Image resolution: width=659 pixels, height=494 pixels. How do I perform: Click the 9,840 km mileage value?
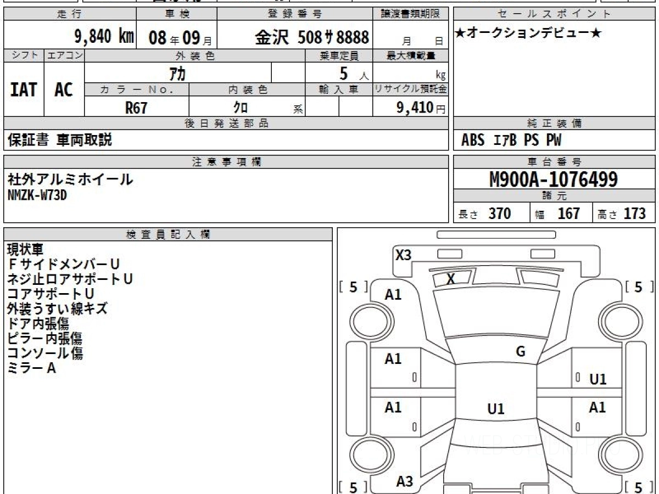104,37
